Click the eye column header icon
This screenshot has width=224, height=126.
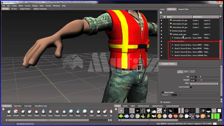[x=161, y=17]
